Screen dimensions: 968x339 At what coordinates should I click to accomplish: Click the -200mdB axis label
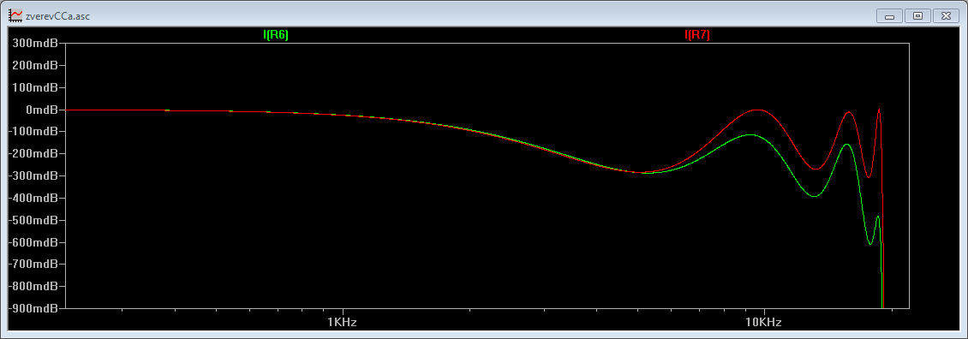pyautogui.click(x=33, y=154)
